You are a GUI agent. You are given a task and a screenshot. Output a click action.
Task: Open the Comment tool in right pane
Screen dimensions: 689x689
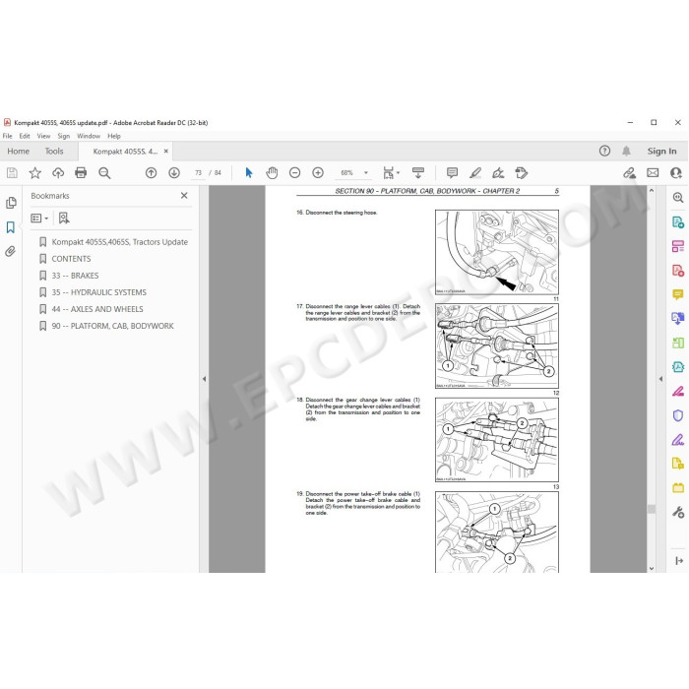[677, 294]
